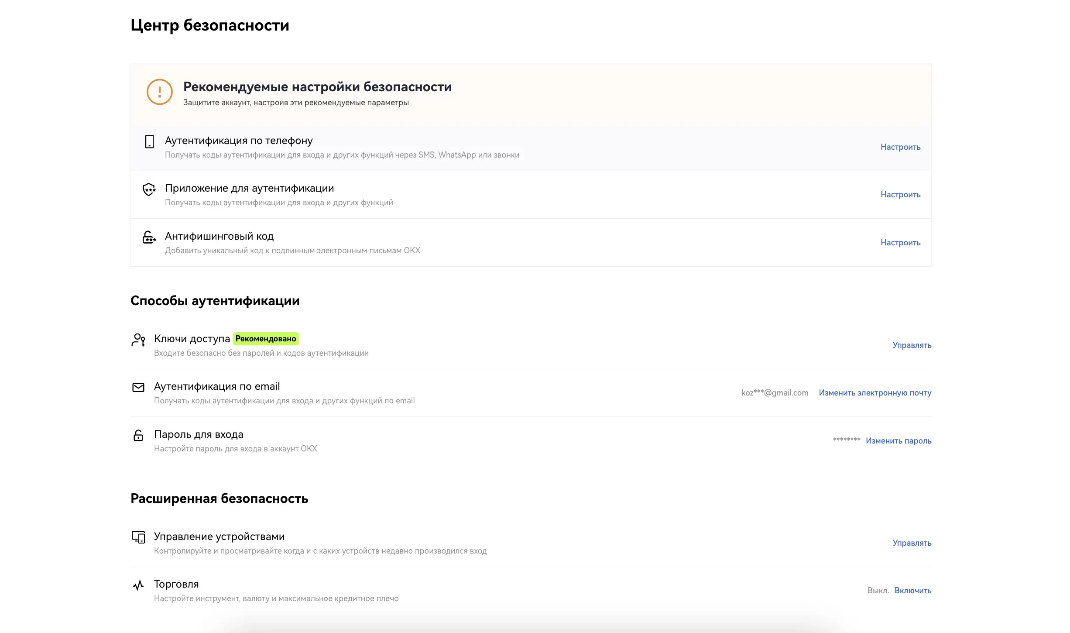Click the phone authentication icon
This screenshot has width=1070, height=633.
pyautogui.click(x=149, y=141)
